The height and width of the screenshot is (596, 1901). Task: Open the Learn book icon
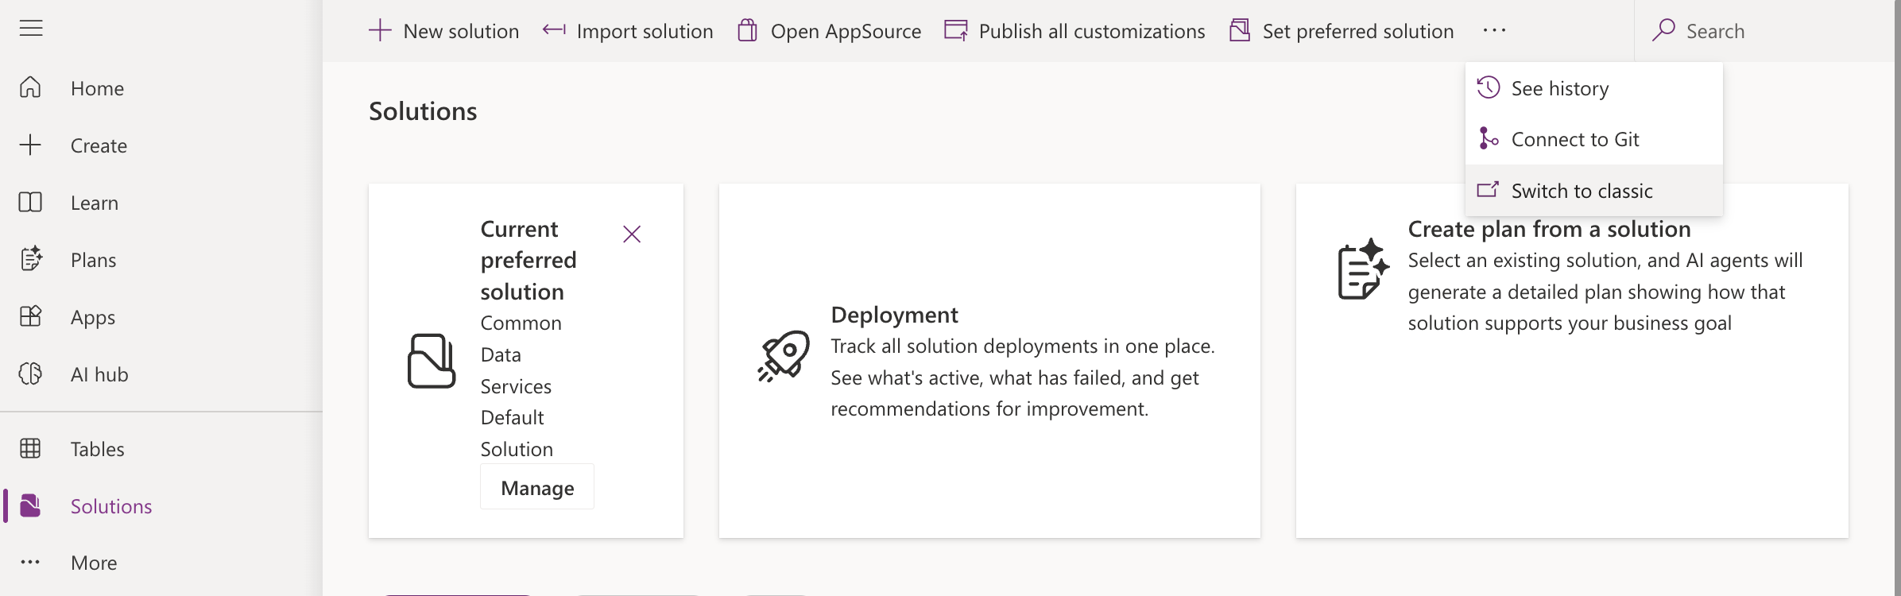[30, 202]
